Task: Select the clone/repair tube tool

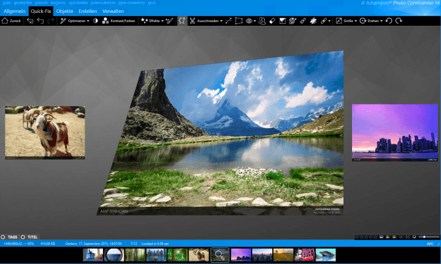Action: (x=324, y=21)
